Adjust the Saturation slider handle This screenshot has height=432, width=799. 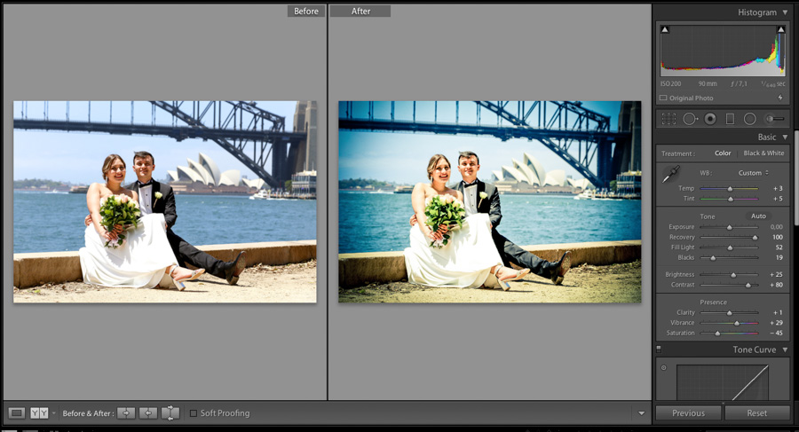[x=717, y=334]
